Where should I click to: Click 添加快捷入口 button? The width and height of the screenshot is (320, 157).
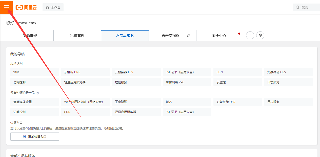coord(35,136)
